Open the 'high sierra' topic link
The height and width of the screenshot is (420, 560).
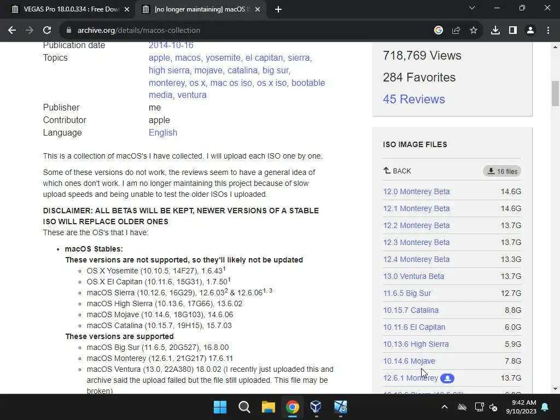click(x=169, y=71)
